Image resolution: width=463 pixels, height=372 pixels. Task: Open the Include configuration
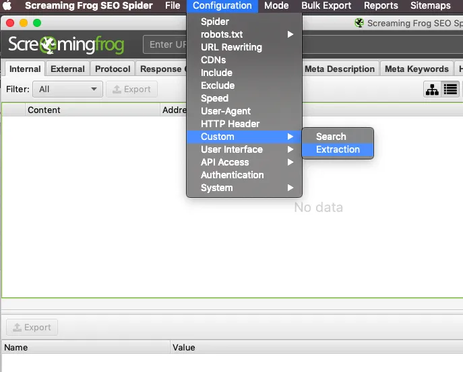coord(244,73)
